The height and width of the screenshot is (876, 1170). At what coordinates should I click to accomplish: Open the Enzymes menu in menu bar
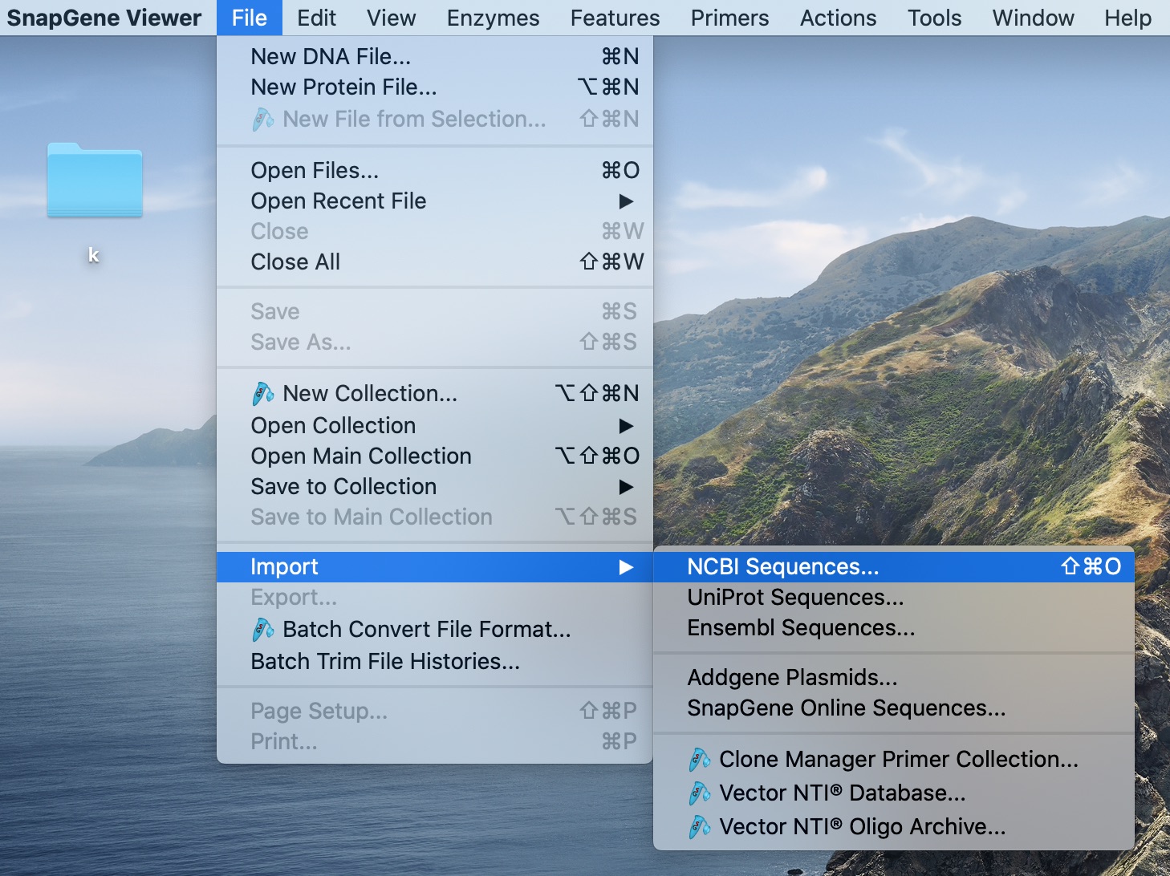pos(493,18)
